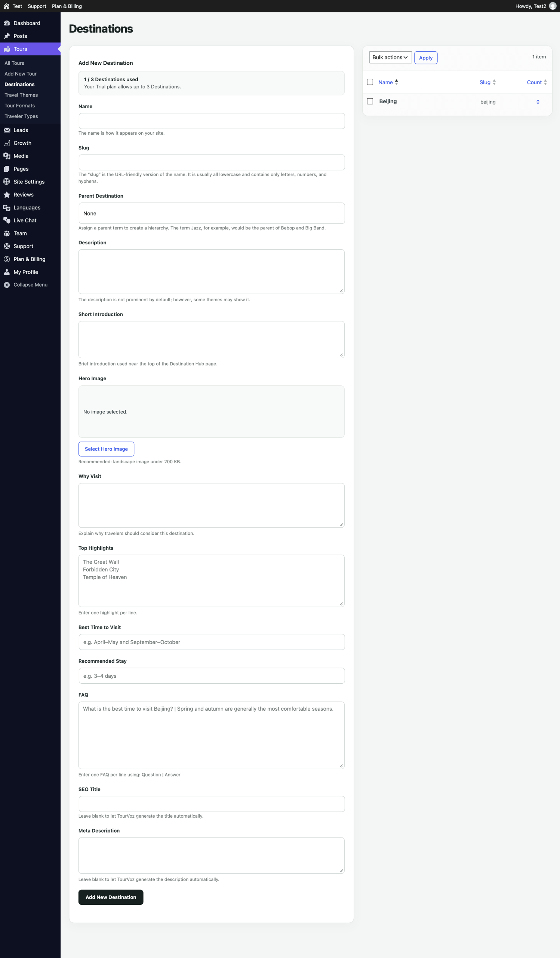The image size is (560, 958).
Task: Focus the Slug input field
Action: pos(212,162)
